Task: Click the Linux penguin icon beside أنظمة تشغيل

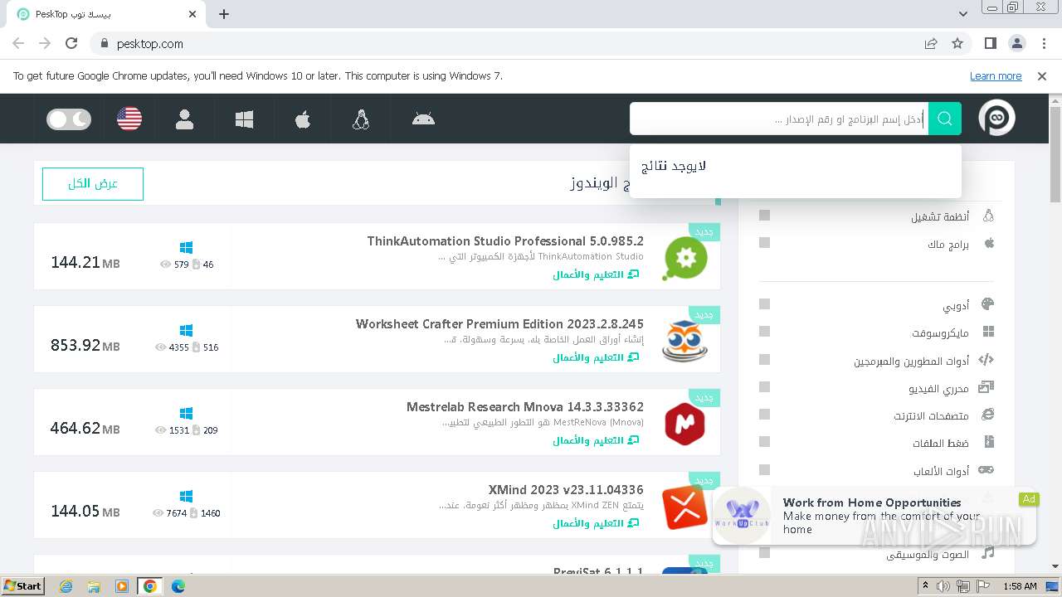Action: [x=988, y=216]
